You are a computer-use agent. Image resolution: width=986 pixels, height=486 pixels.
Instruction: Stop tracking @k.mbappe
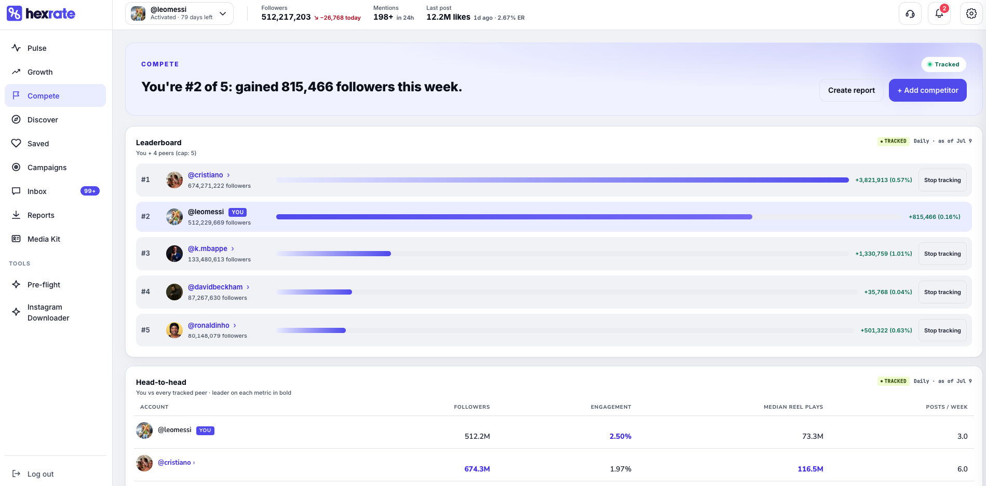click(942, 254)
